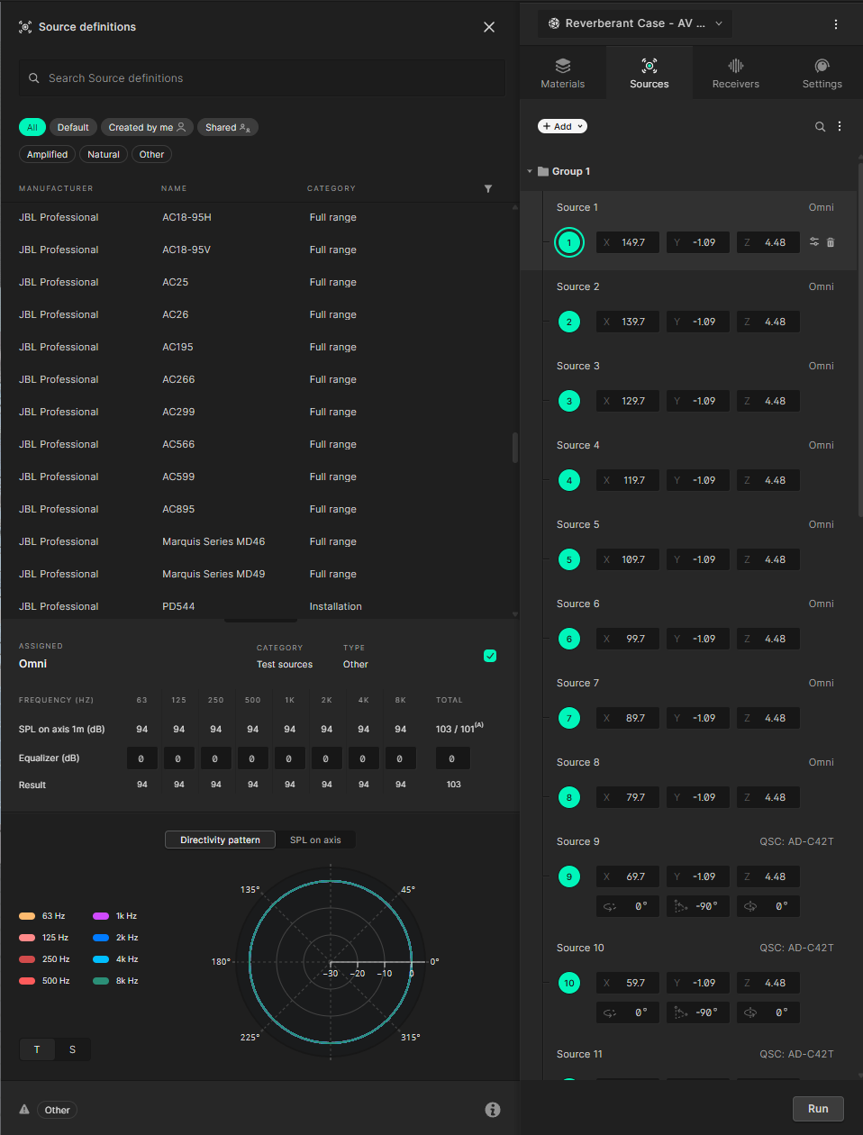Toggle the Amplified filter chip
This screenshot has height=1135, width=863.
(47, 154)
